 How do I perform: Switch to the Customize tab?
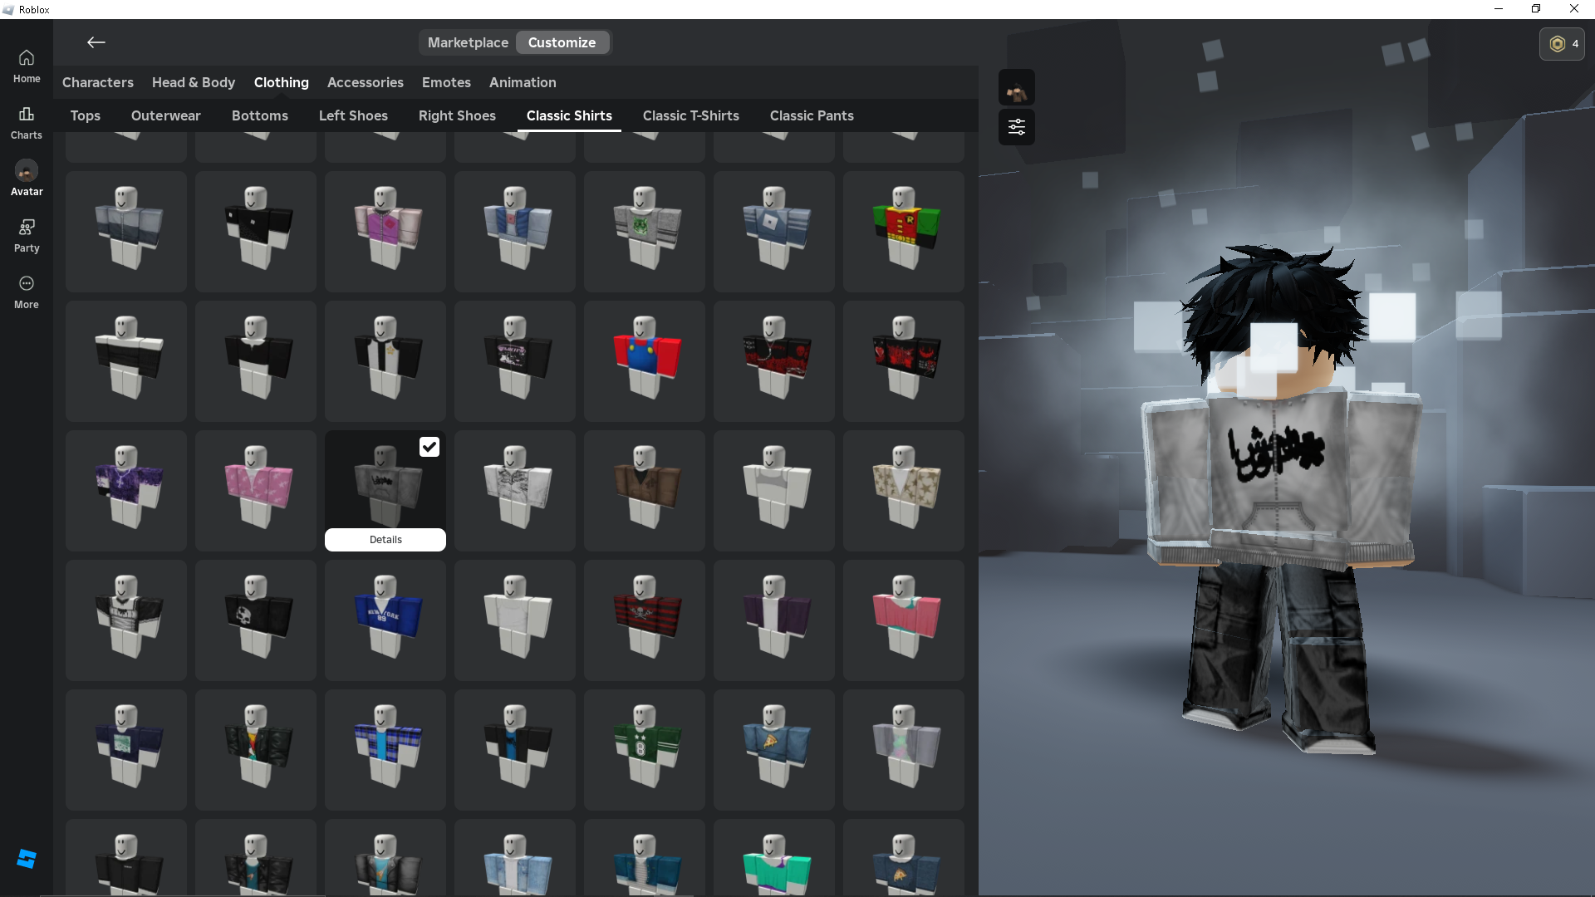(562, 42)
